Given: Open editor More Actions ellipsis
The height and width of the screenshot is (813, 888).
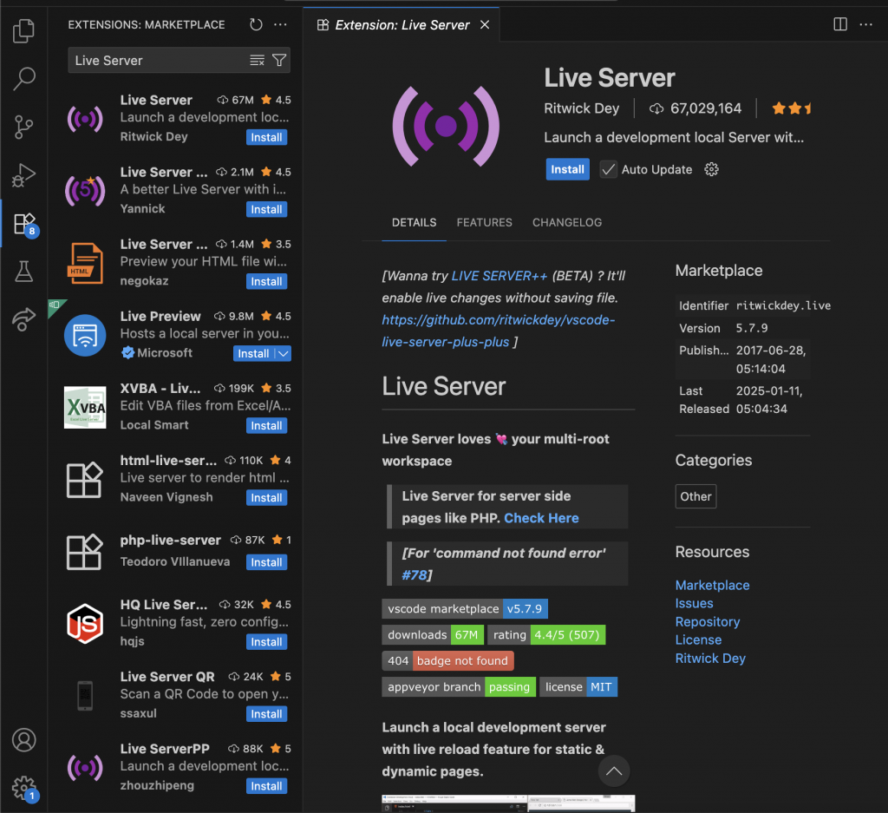Looking at the screenshot, I should [866, 24].
